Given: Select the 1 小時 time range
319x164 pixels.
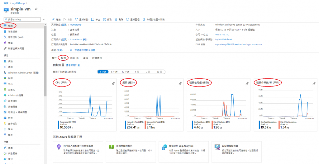Looking at the screenshot, I should point(103,72).
